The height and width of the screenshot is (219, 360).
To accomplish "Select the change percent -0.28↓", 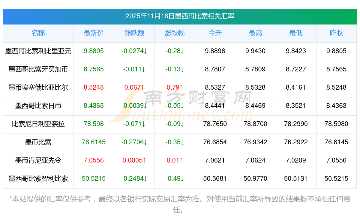I will 175,51.
